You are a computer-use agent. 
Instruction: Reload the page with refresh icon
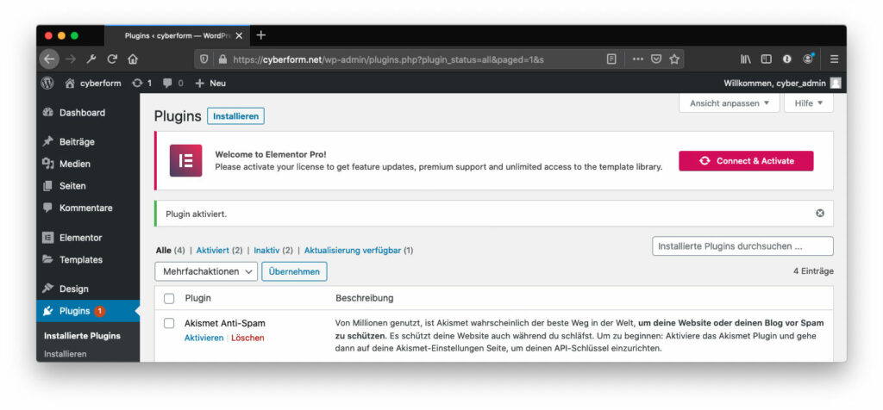coord(112,59)
